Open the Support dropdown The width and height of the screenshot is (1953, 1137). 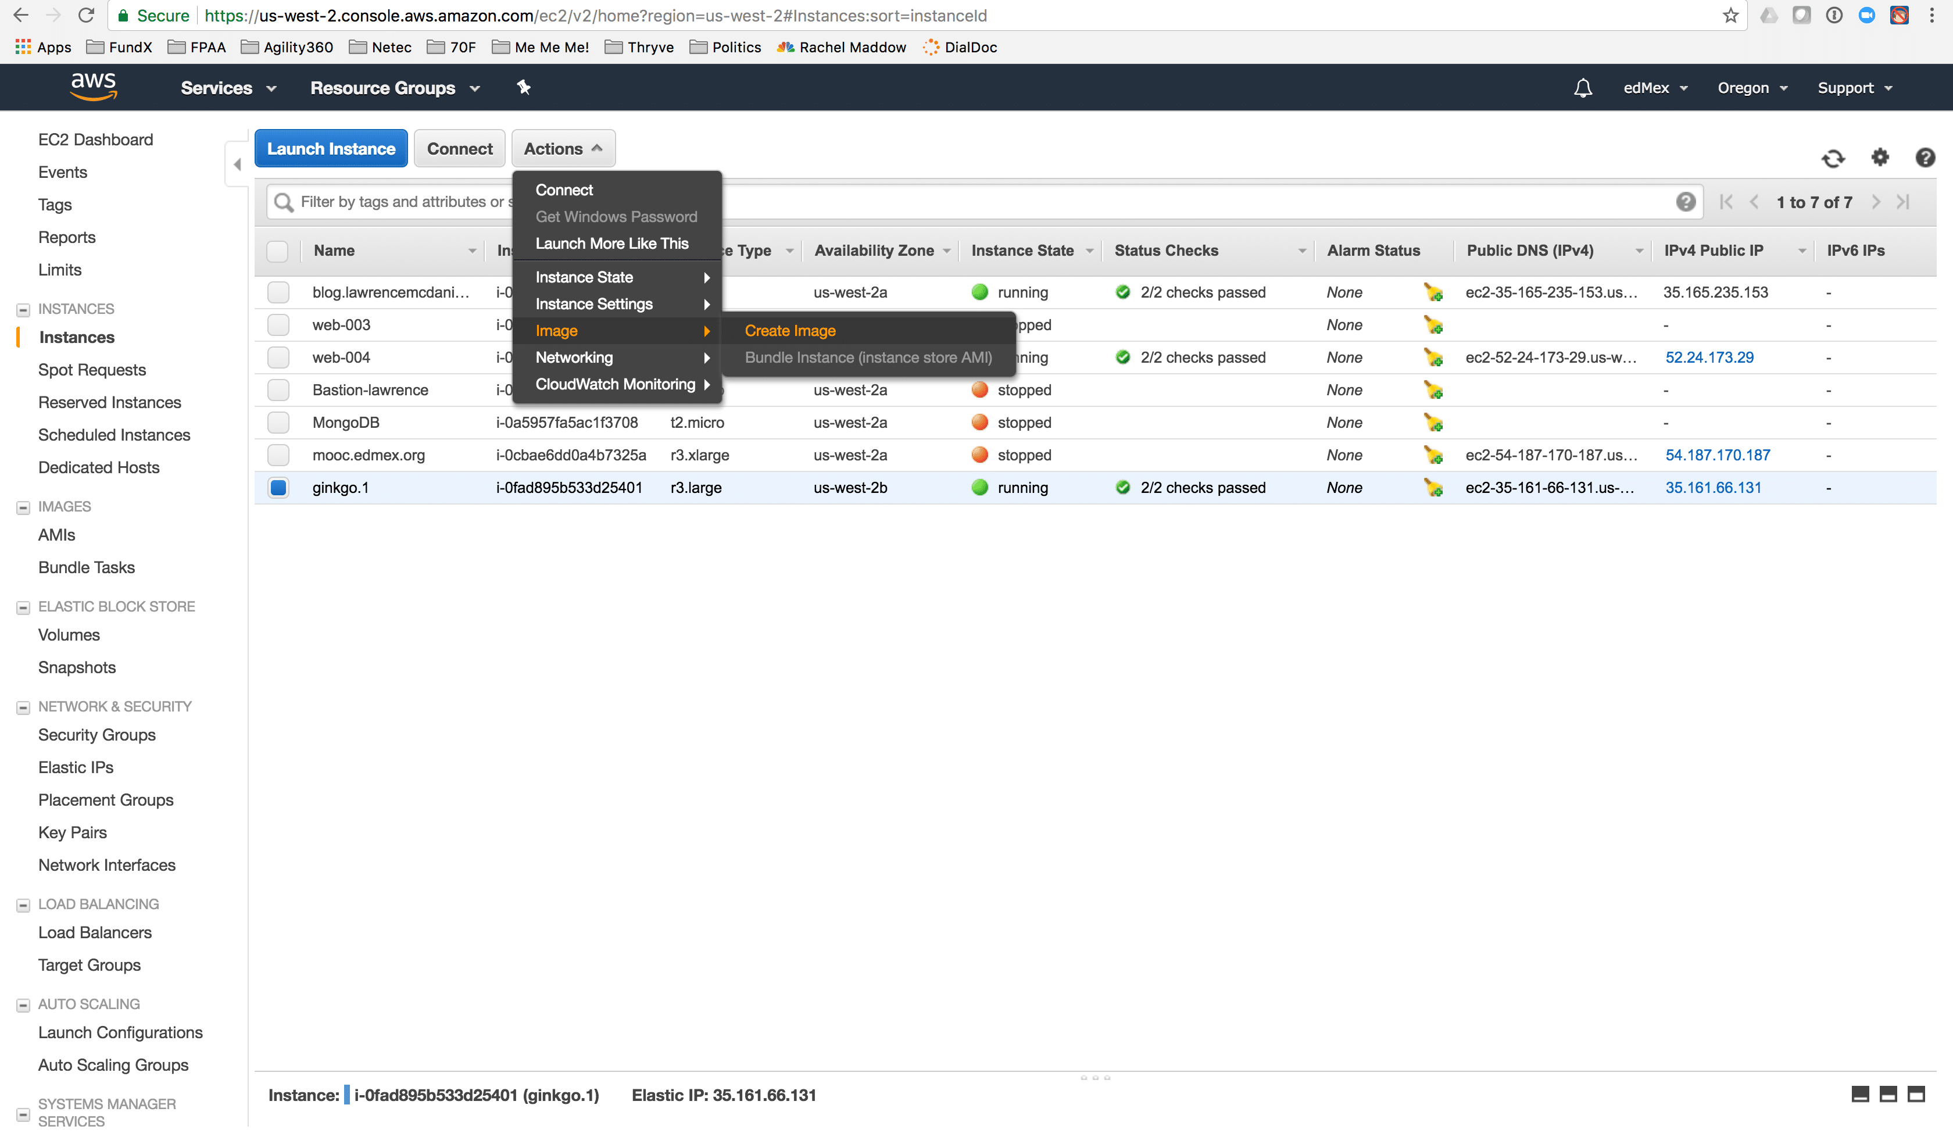(x=1855, y=88)
